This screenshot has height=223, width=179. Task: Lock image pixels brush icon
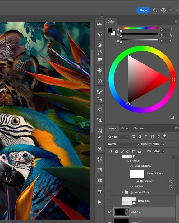pyautogui.click(x=122, y=151)
